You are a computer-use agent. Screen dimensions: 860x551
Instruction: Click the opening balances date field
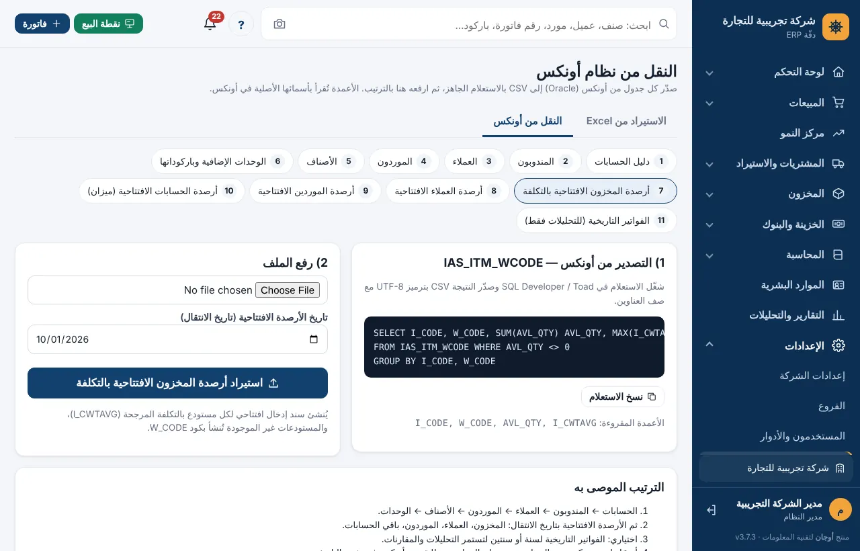(x=177, y=339)
